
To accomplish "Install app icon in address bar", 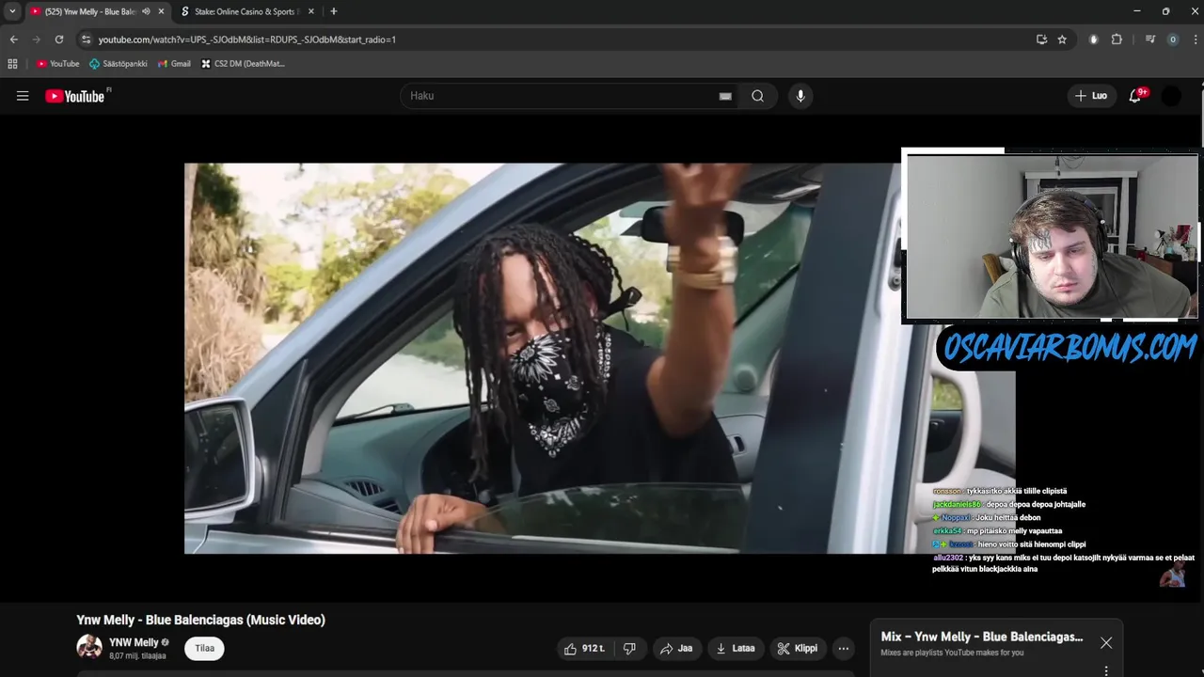I will pos(1041,39).
